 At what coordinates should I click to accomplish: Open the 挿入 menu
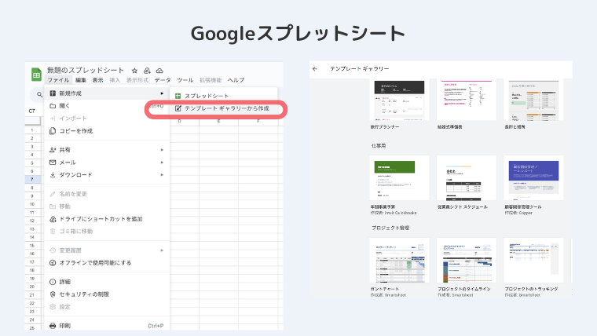(x=115, y=80)
